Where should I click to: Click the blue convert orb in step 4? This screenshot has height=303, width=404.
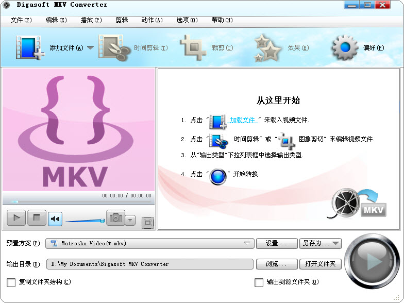pos(217,177)
